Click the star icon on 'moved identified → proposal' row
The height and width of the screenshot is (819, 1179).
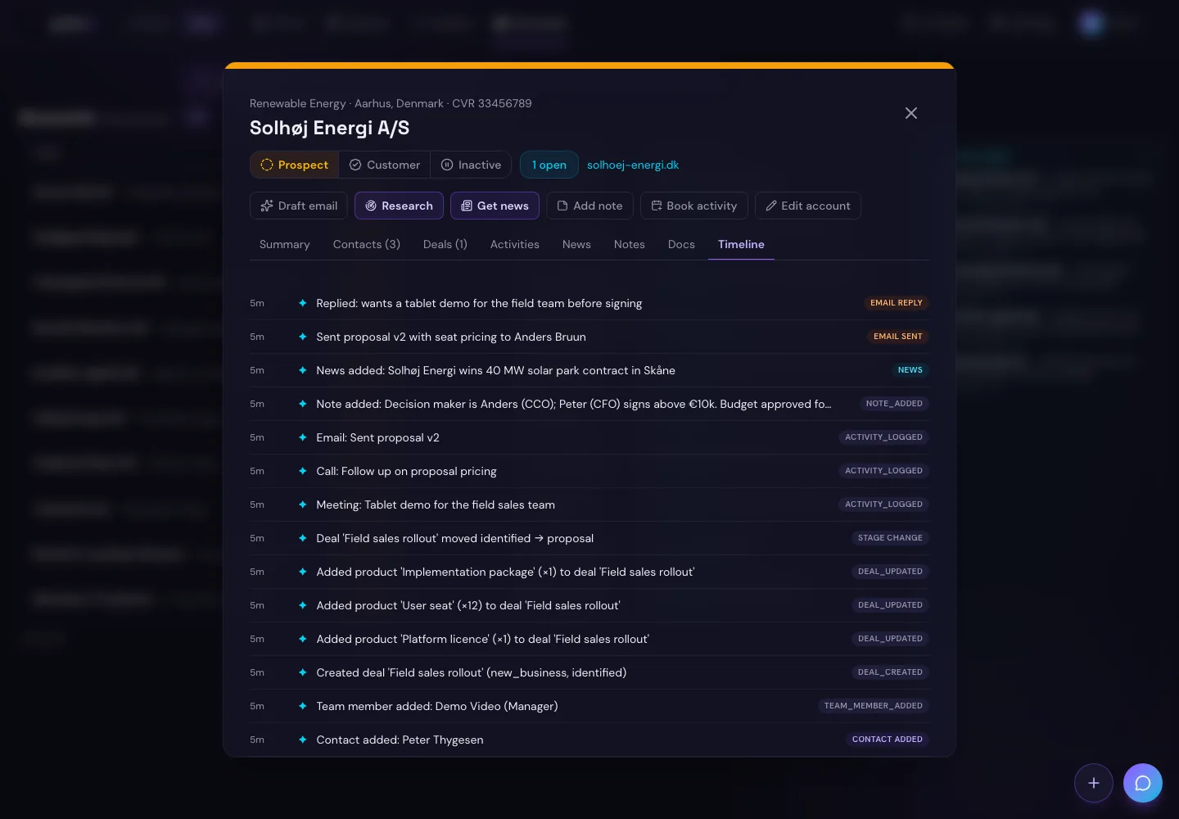pyautogui.click(x=303, y=538)
